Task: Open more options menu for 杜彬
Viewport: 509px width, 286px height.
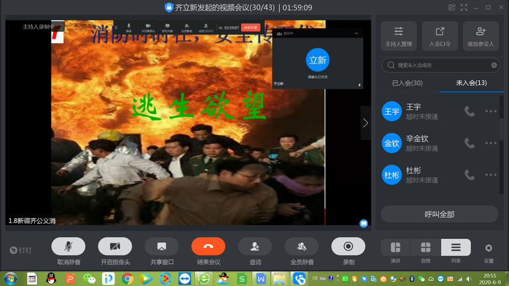Action: point(491,175)
